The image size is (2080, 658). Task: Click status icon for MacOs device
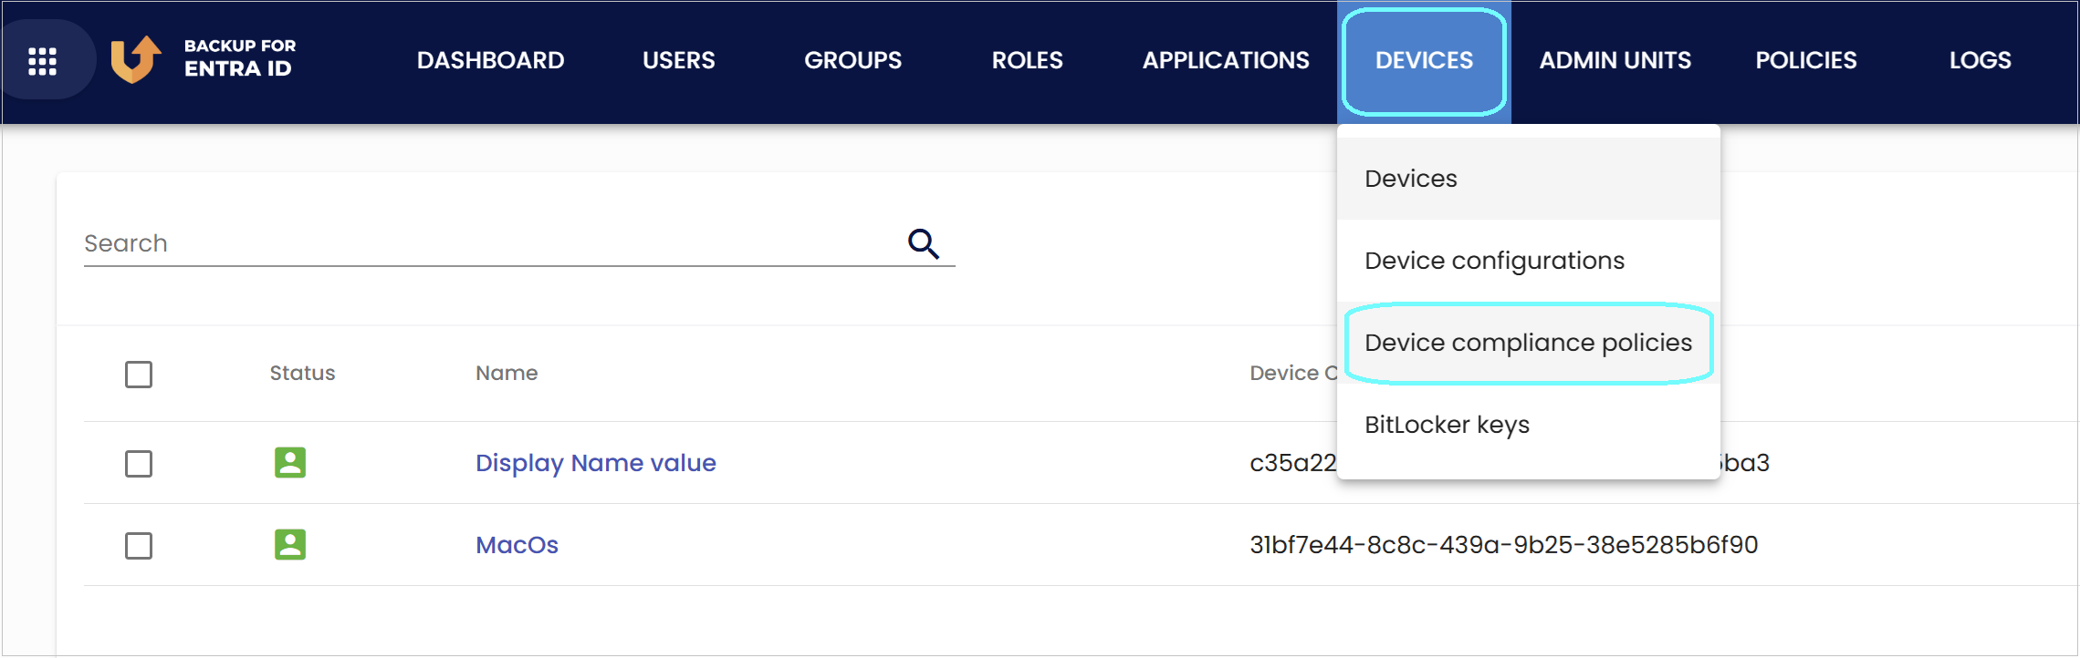(290, 545)
